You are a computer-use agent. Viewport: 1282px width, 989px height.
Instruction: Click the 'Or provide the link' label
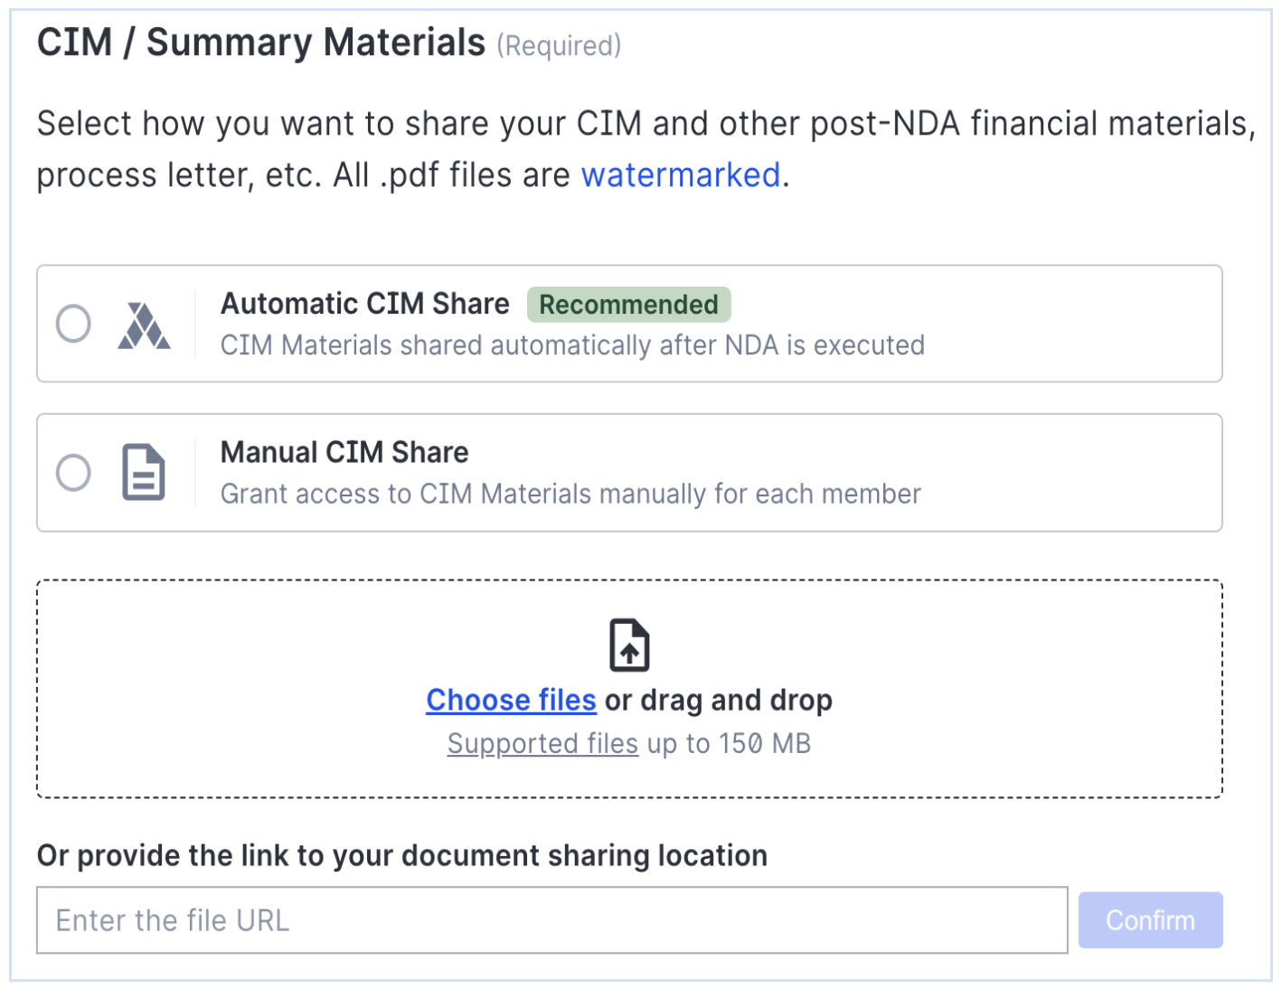pos(401,855)
